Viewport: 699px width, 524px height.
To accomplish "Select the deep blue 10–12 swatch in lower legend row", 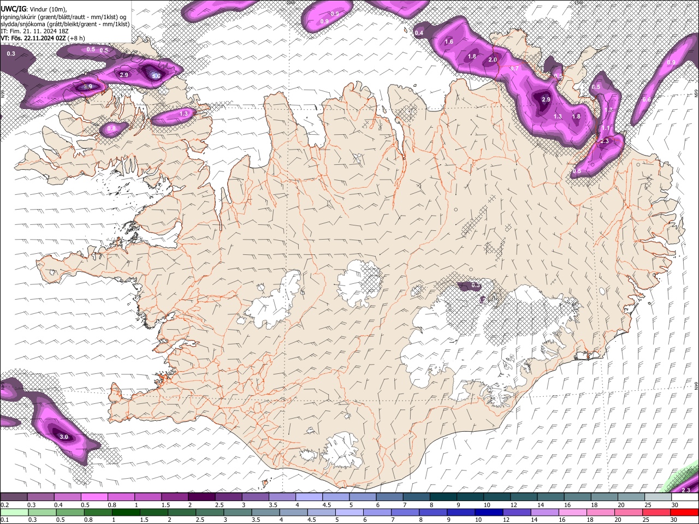I will tap(489, 512).
